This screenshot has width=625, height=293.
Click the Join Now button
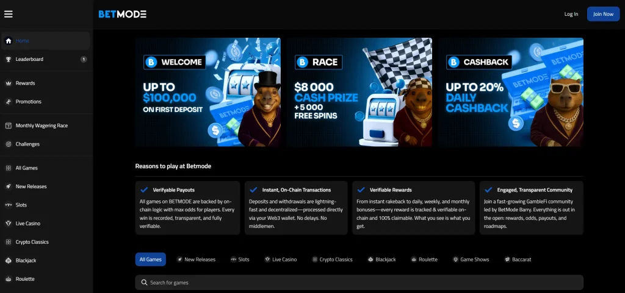click(x=603, y=14)
